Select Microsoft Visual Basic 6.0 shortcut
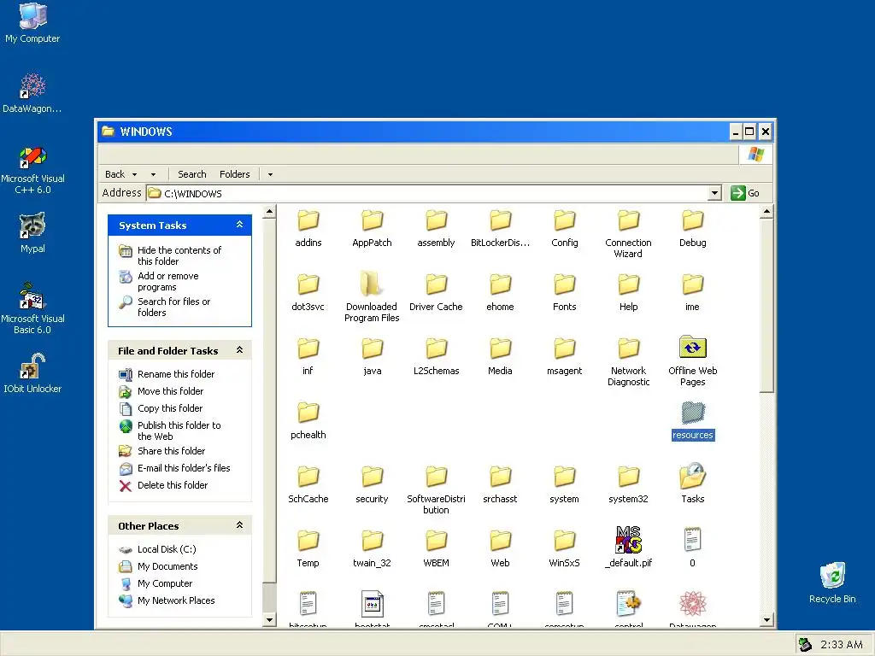Image resolution: width=875 pixels, height=656 pixels. (32, 308)
